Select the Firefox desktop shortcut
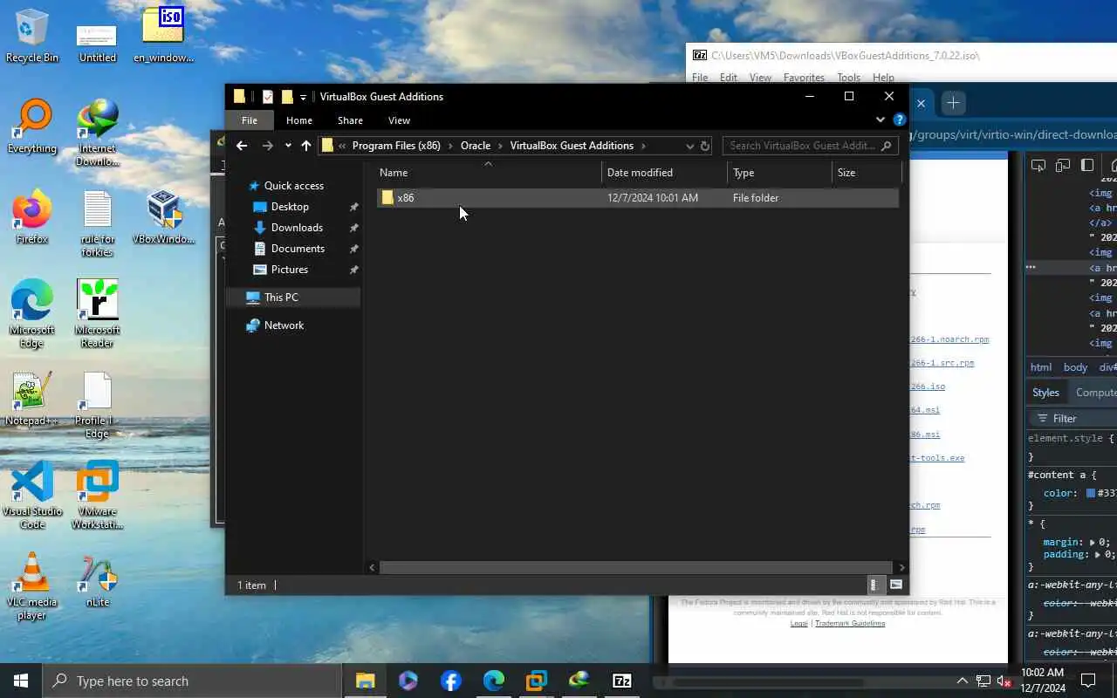Viewport: 1117px width, 698px height. point(32,217)
